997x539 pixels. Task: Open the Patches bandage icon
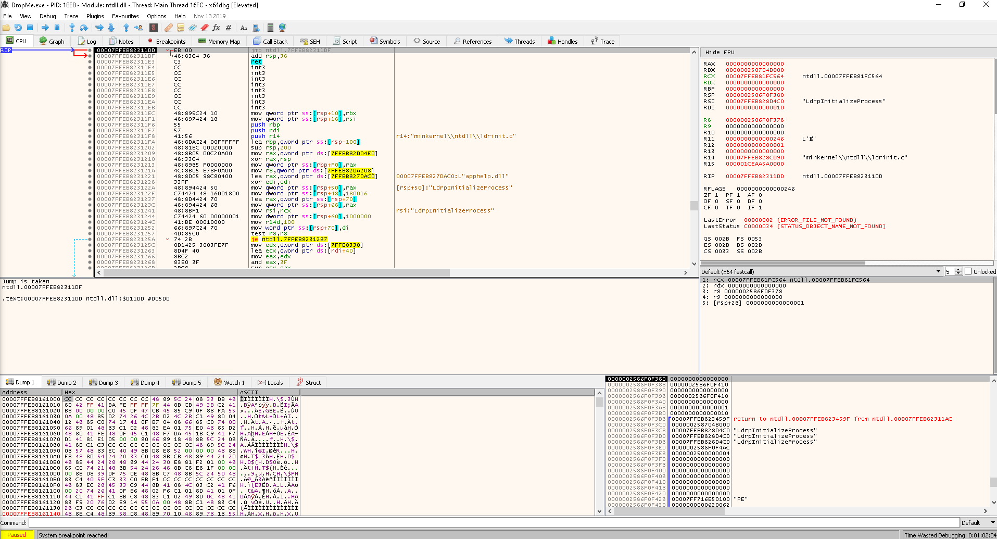click(169, 28)
